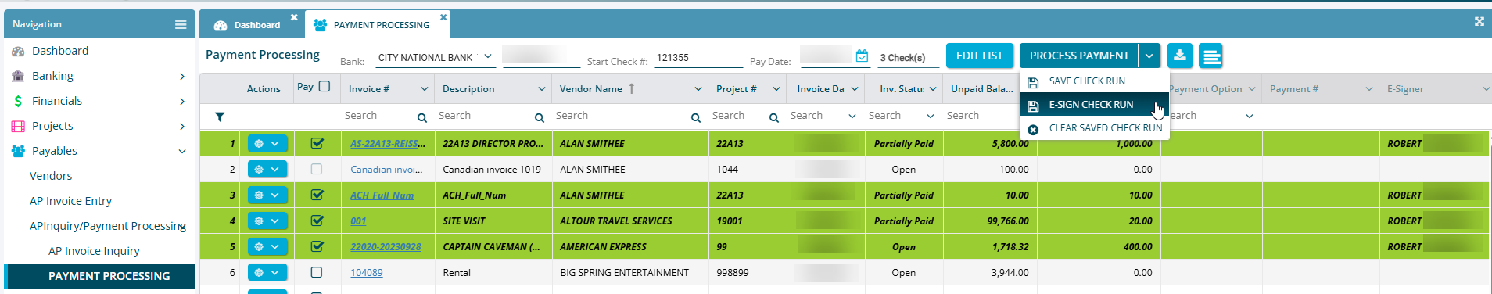Check Pay for Canadian invoice row

point(317,169)
